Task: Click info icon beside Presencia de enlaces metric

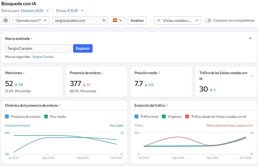Action: 103,73
